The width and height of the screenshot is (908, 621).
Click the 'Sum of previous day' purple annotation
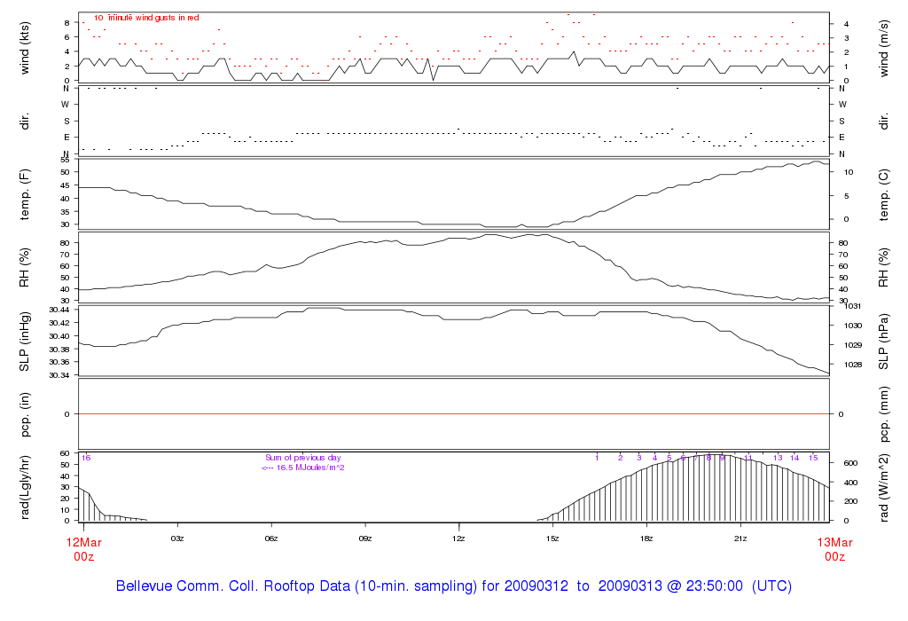point(303,458)
